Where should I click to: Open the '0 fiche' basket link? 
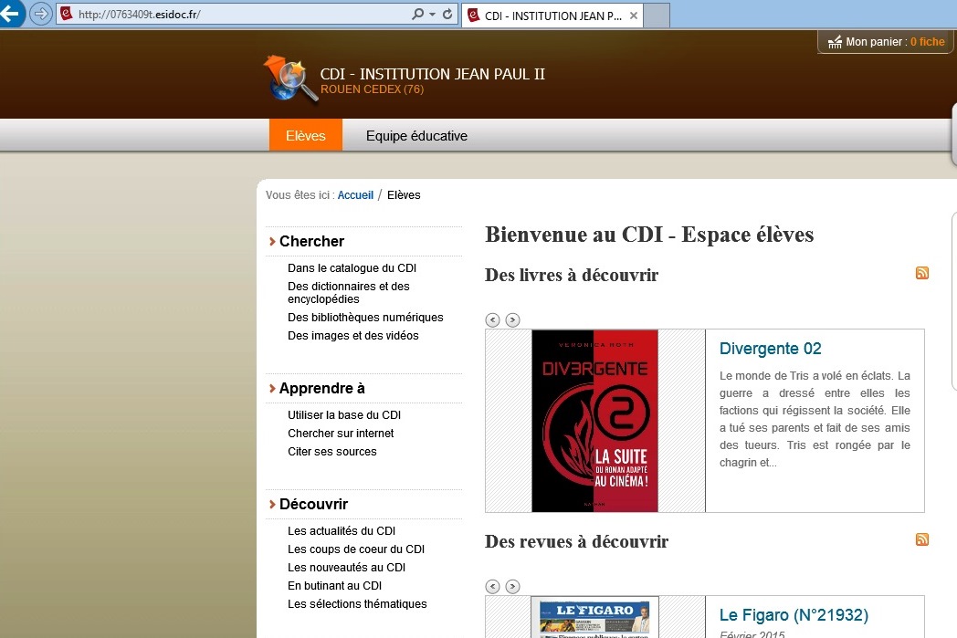click(x=927, y=41)
